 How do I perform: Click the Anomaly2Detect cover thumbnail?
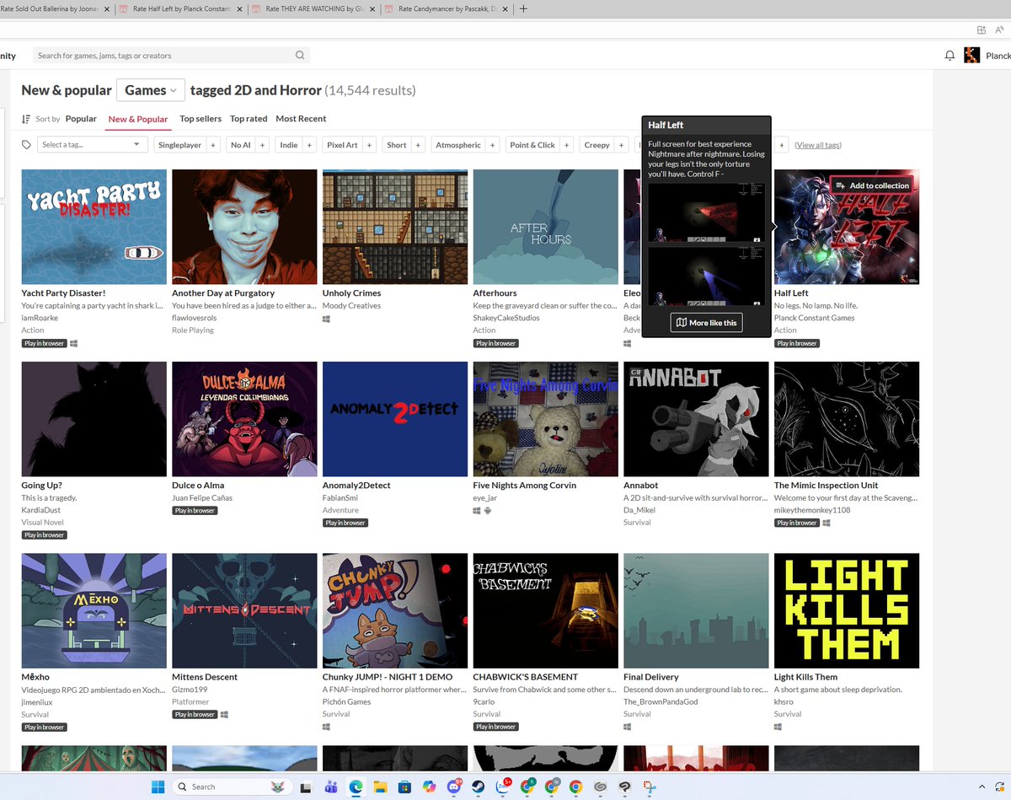pyautogui.click(x=395, y=419)
